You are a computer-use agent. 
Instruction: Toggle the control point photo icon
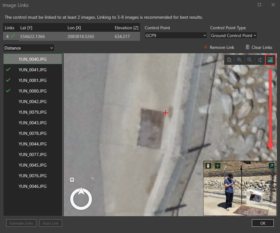(270, 60)
